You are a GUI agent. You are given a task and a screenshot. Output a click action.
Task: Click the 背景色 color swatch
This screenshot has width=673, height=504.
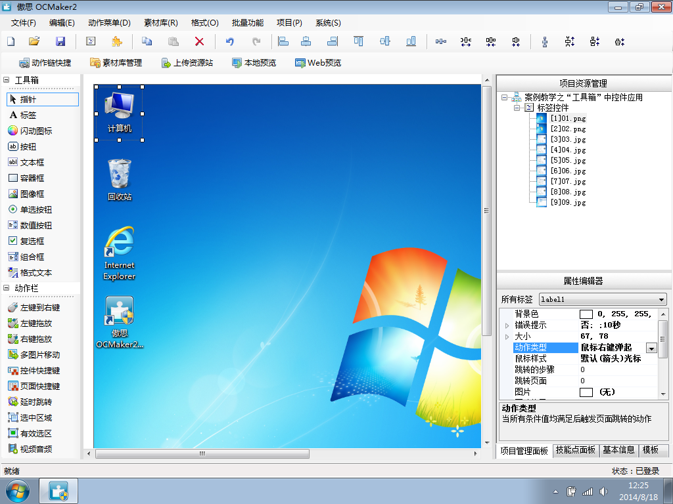click(x=586, y=314)
